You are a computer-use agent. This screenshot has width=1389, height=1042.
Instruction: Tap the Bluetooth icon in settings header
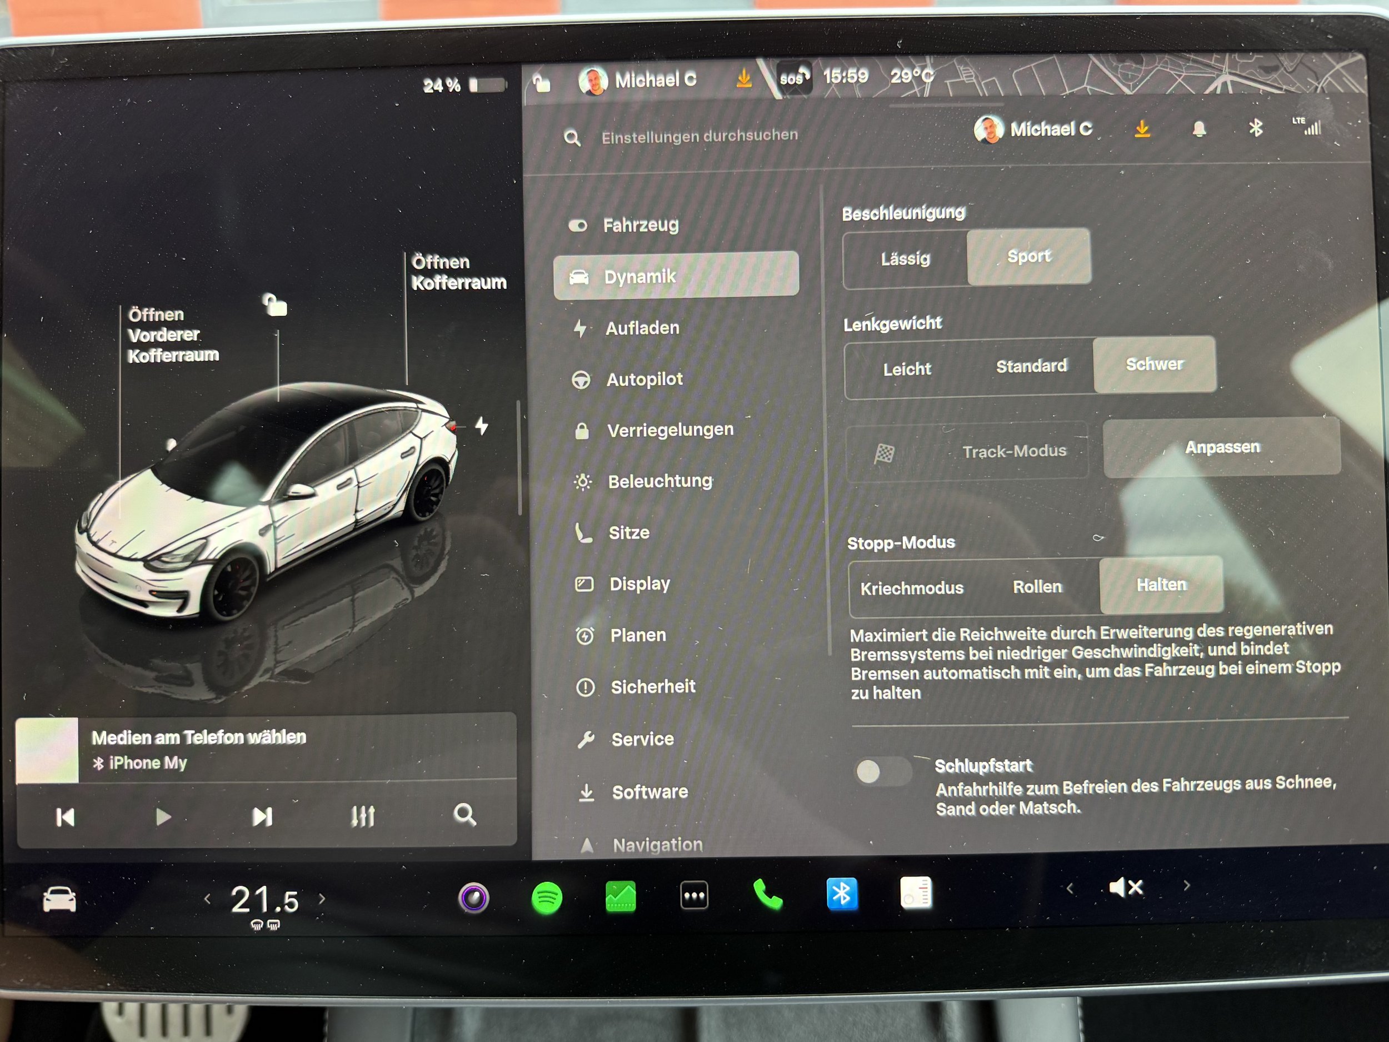tap(1255, 128)
